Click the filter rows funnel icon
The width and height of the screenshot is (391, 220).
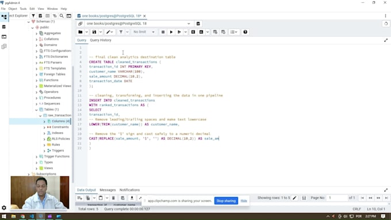click(121, 32)
